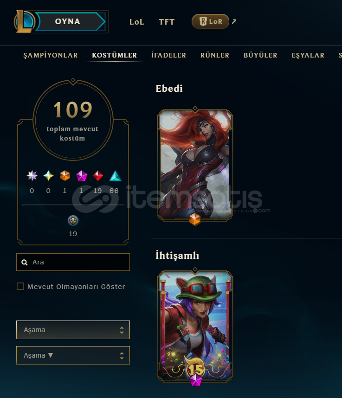
Task: Click the arrows on the first Aşama box
Action: coord(122,330)
